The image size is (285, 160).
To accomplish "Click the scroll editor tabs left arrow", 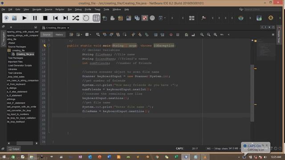I will pos(262,27).
